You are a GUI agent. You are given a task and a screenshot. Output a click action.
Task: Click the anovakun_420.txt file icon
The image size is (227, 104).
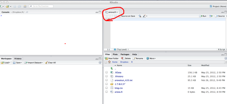click(x=112, y=80)
